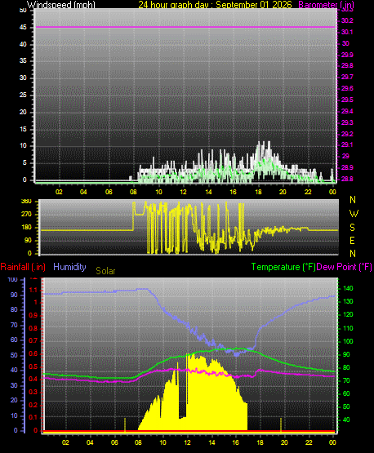Click the blue humidity curve's midday low point
The width and height of the screenshot is (374, 453).
[x=237, y=355]
